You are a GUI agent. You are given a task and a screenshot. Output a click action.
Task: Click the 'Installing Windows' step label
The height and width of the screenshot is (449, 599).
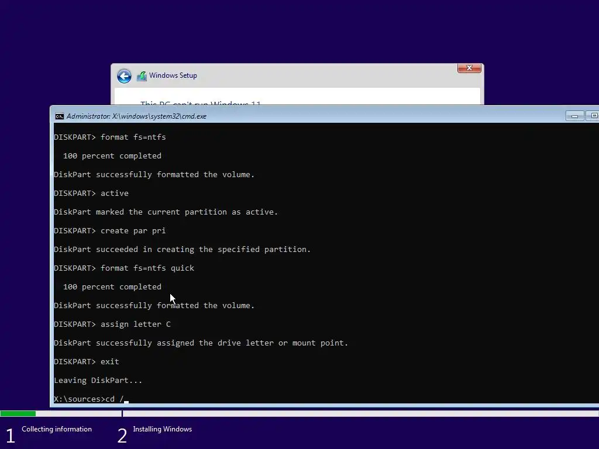(163, 429)
